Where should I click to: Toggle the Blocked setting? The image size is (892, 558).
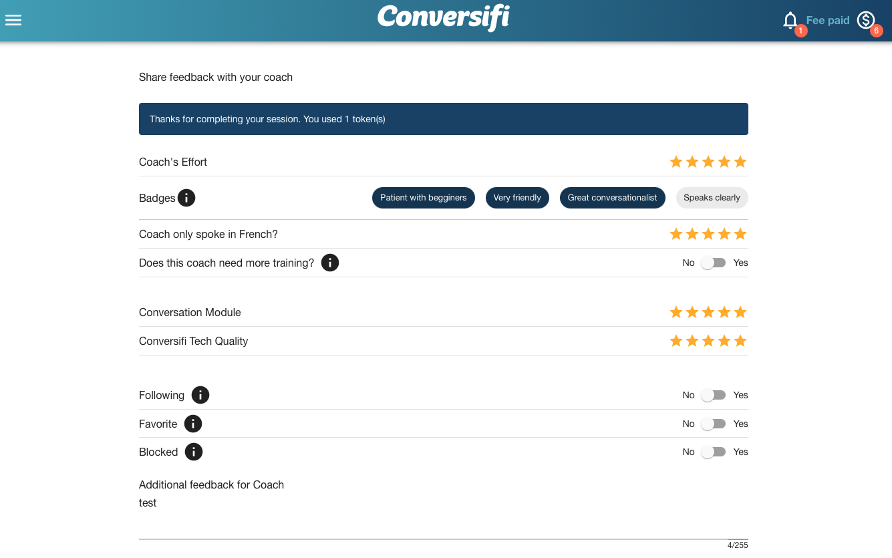pyautogui.click(x=713, y=452)
